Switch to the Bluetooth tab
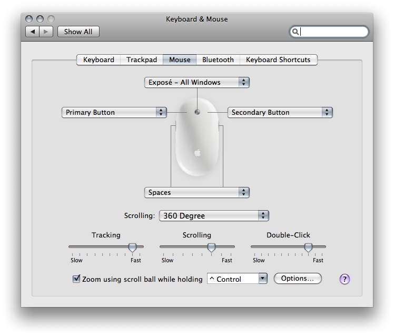 [x=218, y=60]
